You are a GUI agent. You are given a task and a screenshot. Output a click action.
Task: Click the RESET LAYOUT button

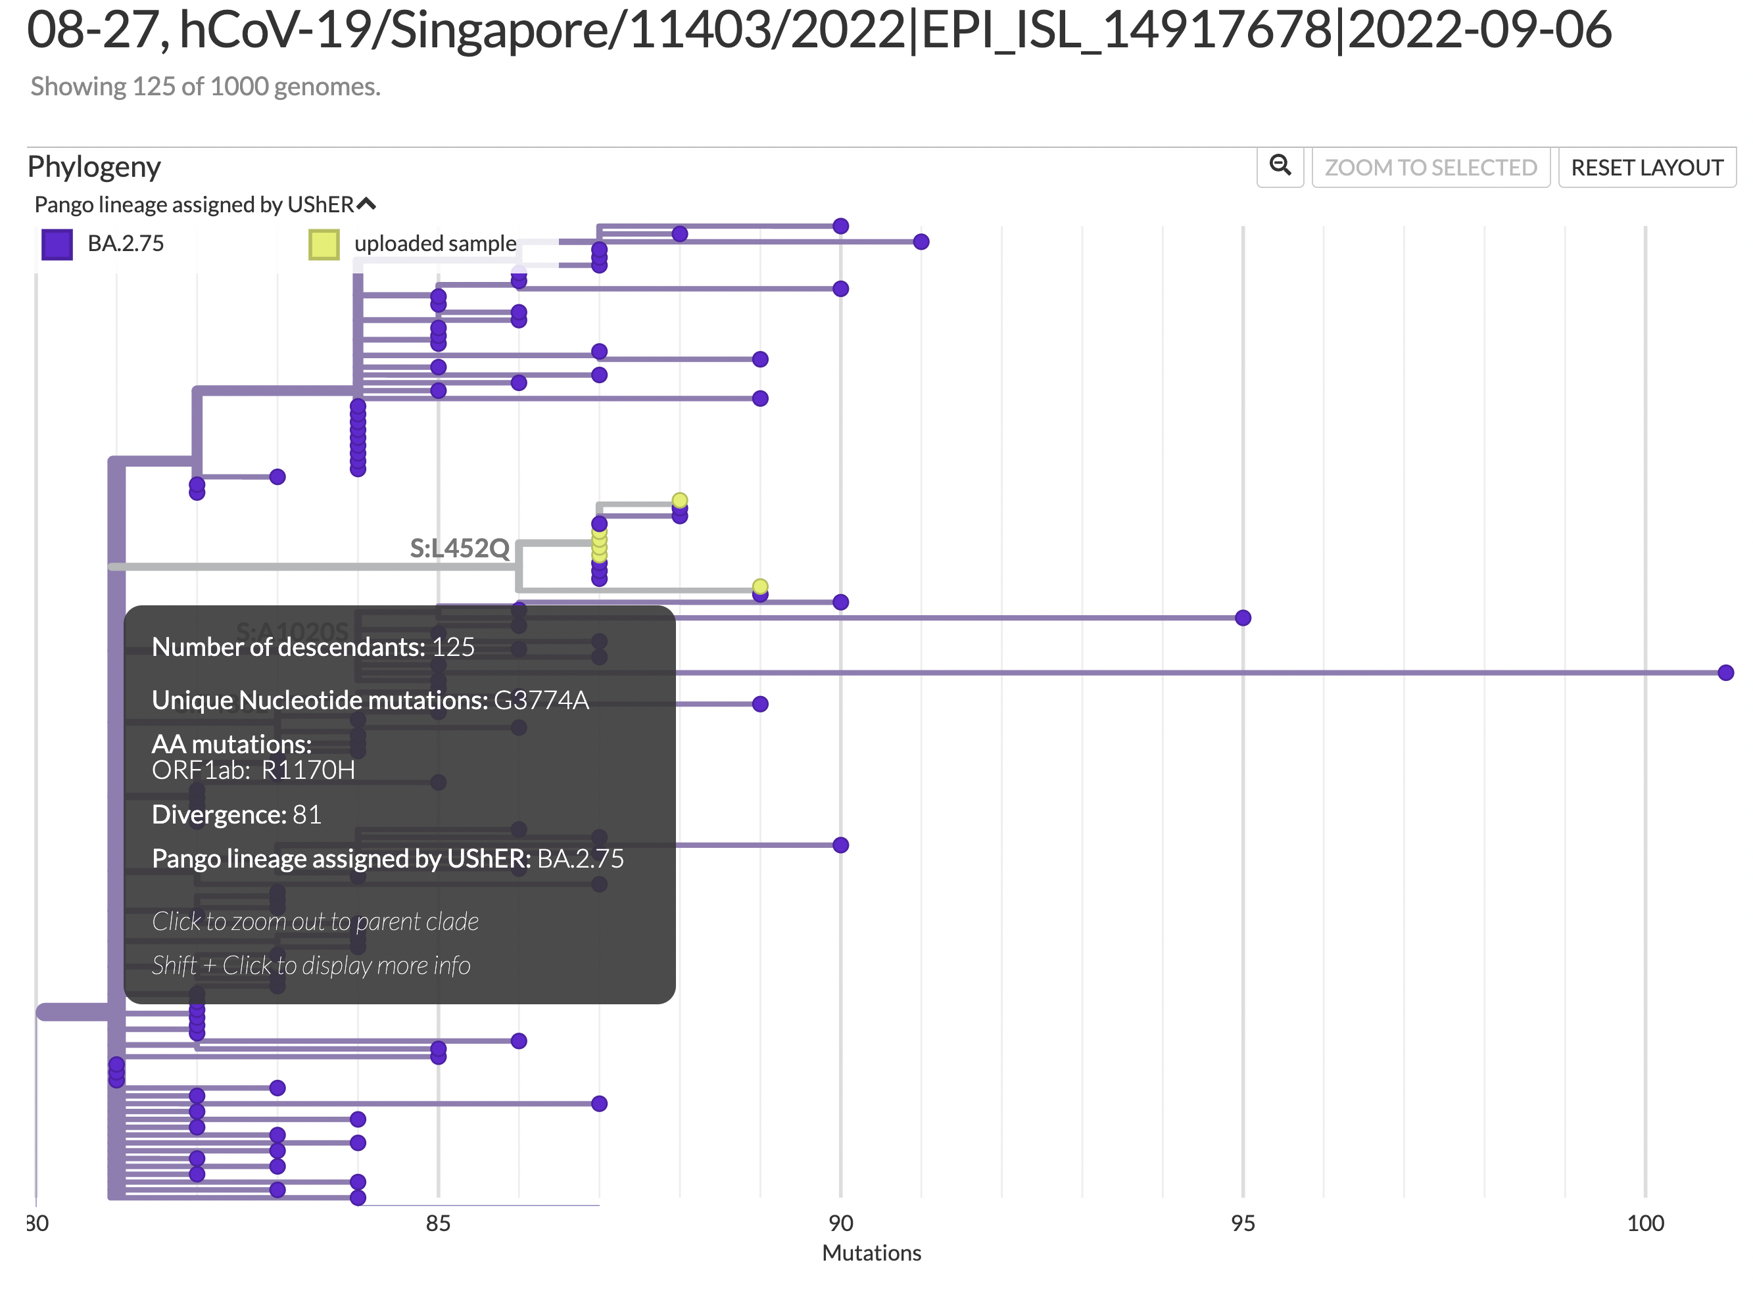[1647, 166]
